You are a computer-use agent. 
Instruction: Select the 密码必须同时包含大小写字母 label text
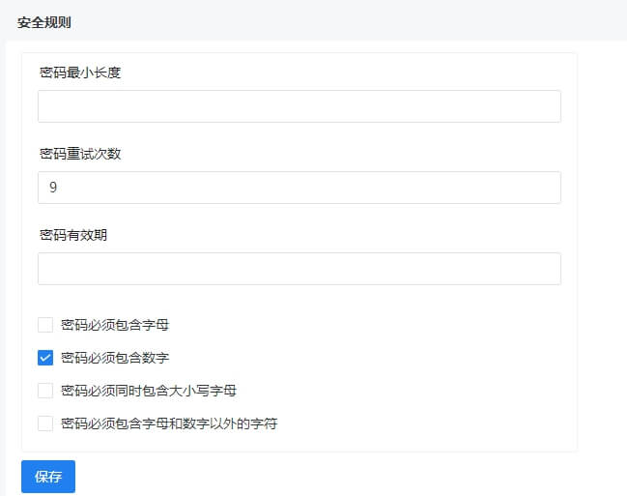pos(149,391)
